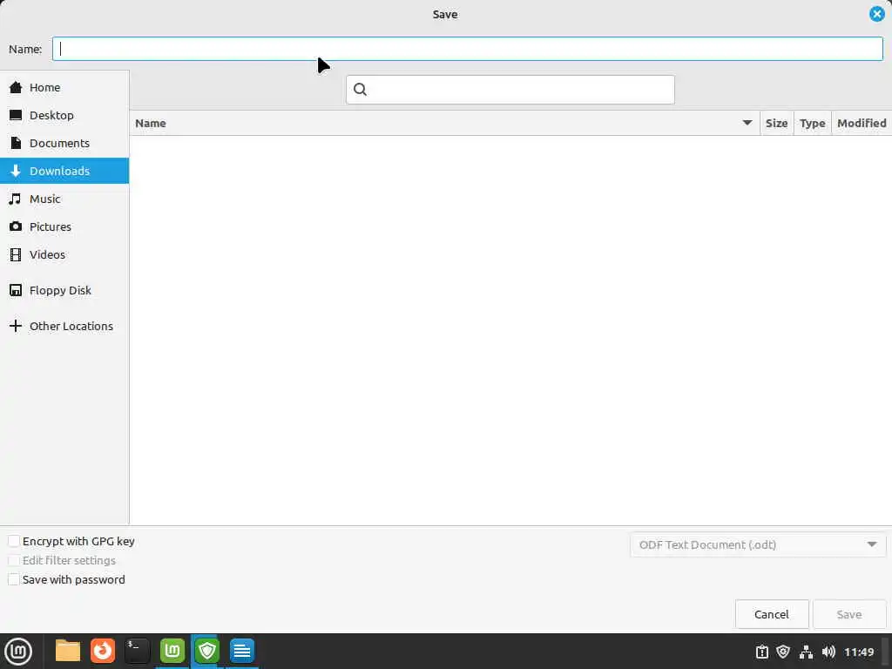The image size is (892, 669).
Task: Open the Floppy Disk label
Action: [60, 290]
